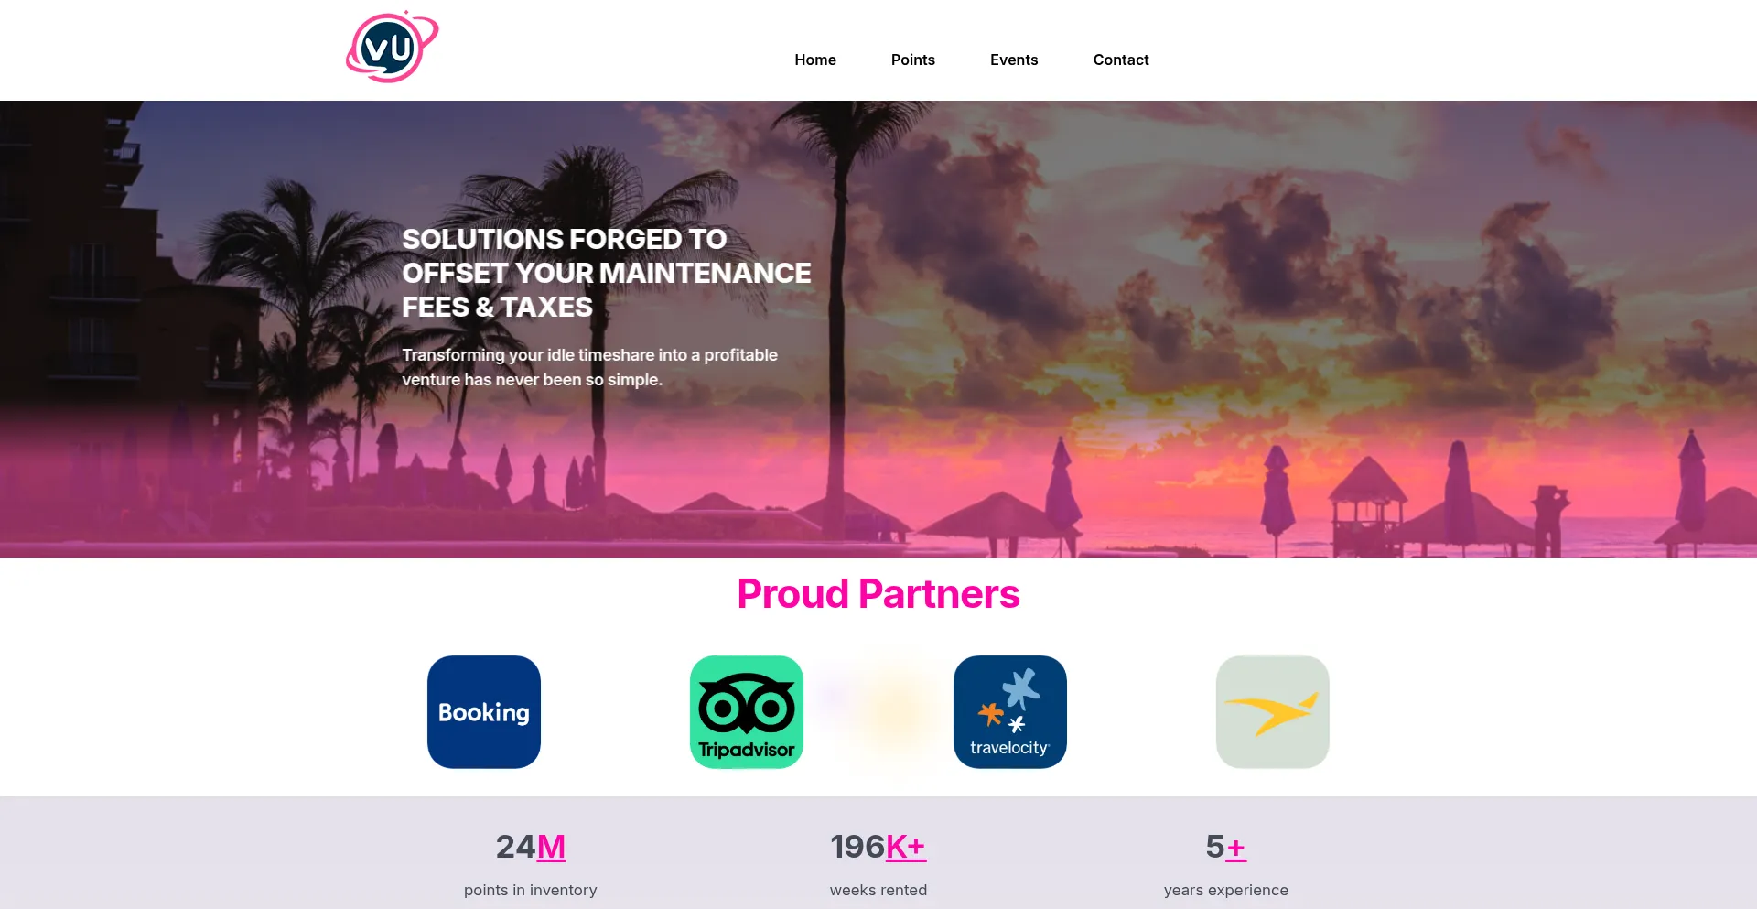This screenshot has height=909, width=1757.
Task: Click the underlined 5+ statistic
Action: pos(1226,847)
